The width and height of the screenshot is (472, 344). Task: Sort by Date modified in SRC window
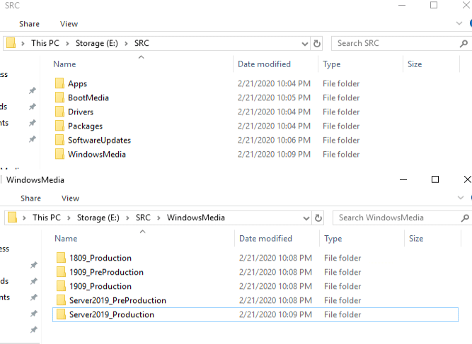tap(264, 64)
